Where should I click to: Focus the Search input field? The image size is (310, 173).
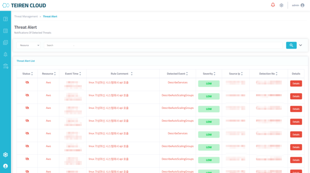[163, 45]
